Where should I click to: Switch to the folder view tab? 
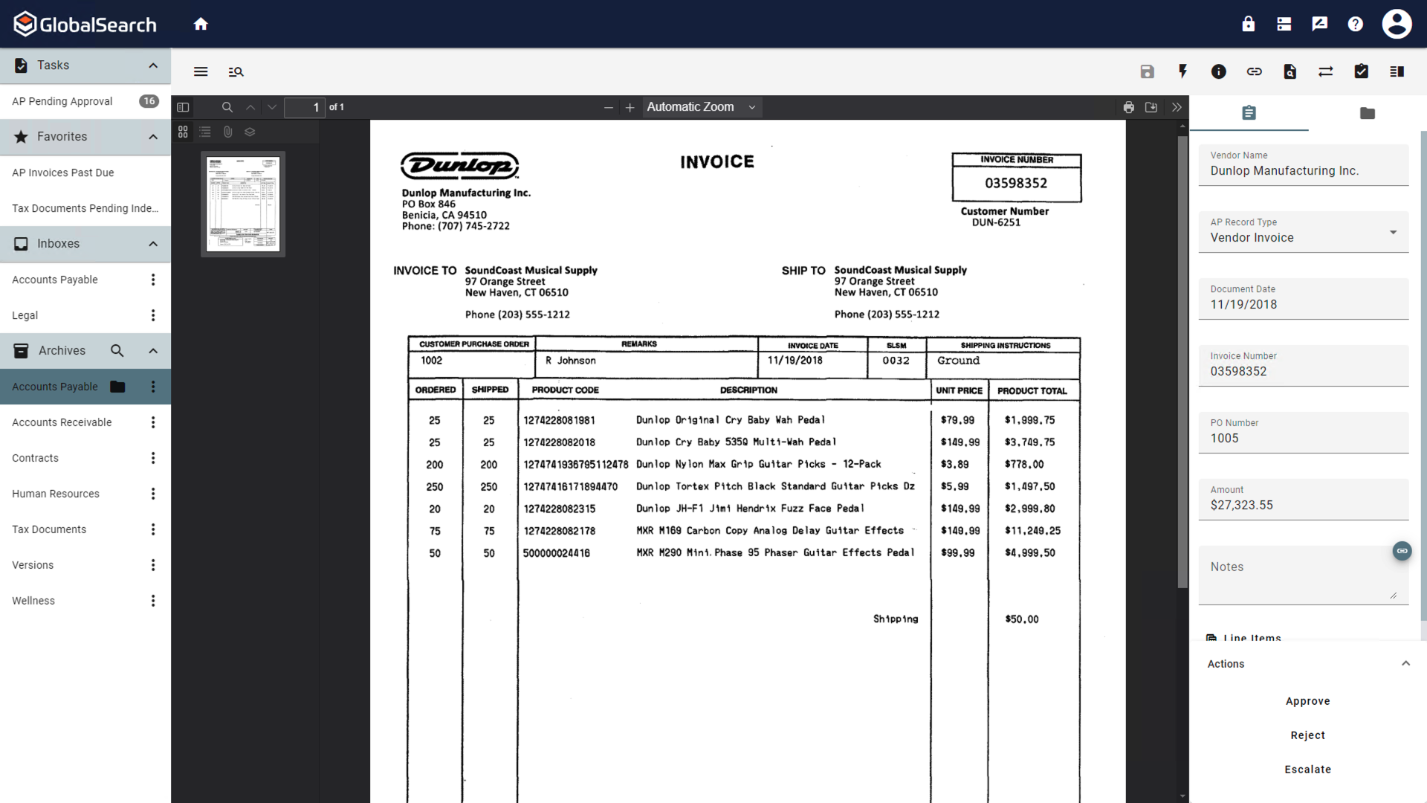point(1368,113)
